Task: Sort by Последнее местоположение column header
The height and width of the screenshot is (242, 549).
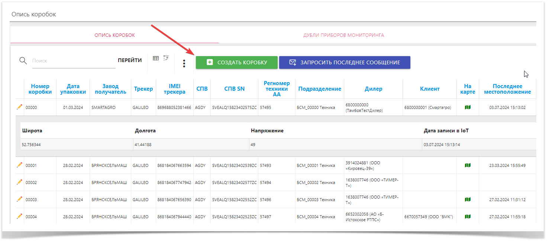Action: [507, 89]
